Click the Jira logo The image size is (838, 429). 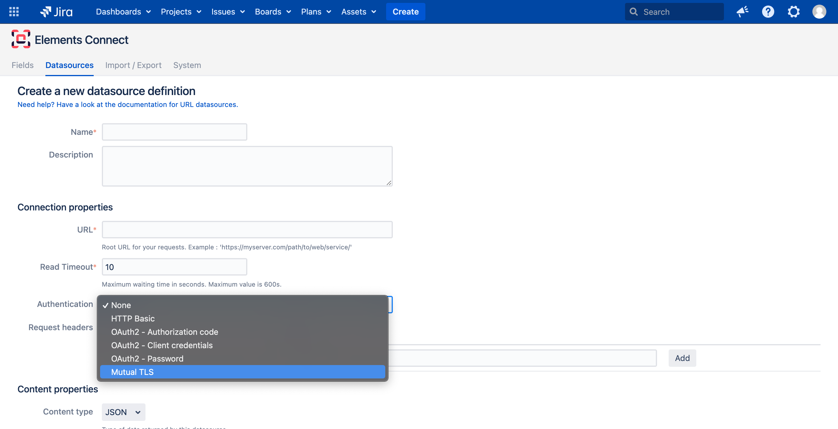click(x=57, y=12)
